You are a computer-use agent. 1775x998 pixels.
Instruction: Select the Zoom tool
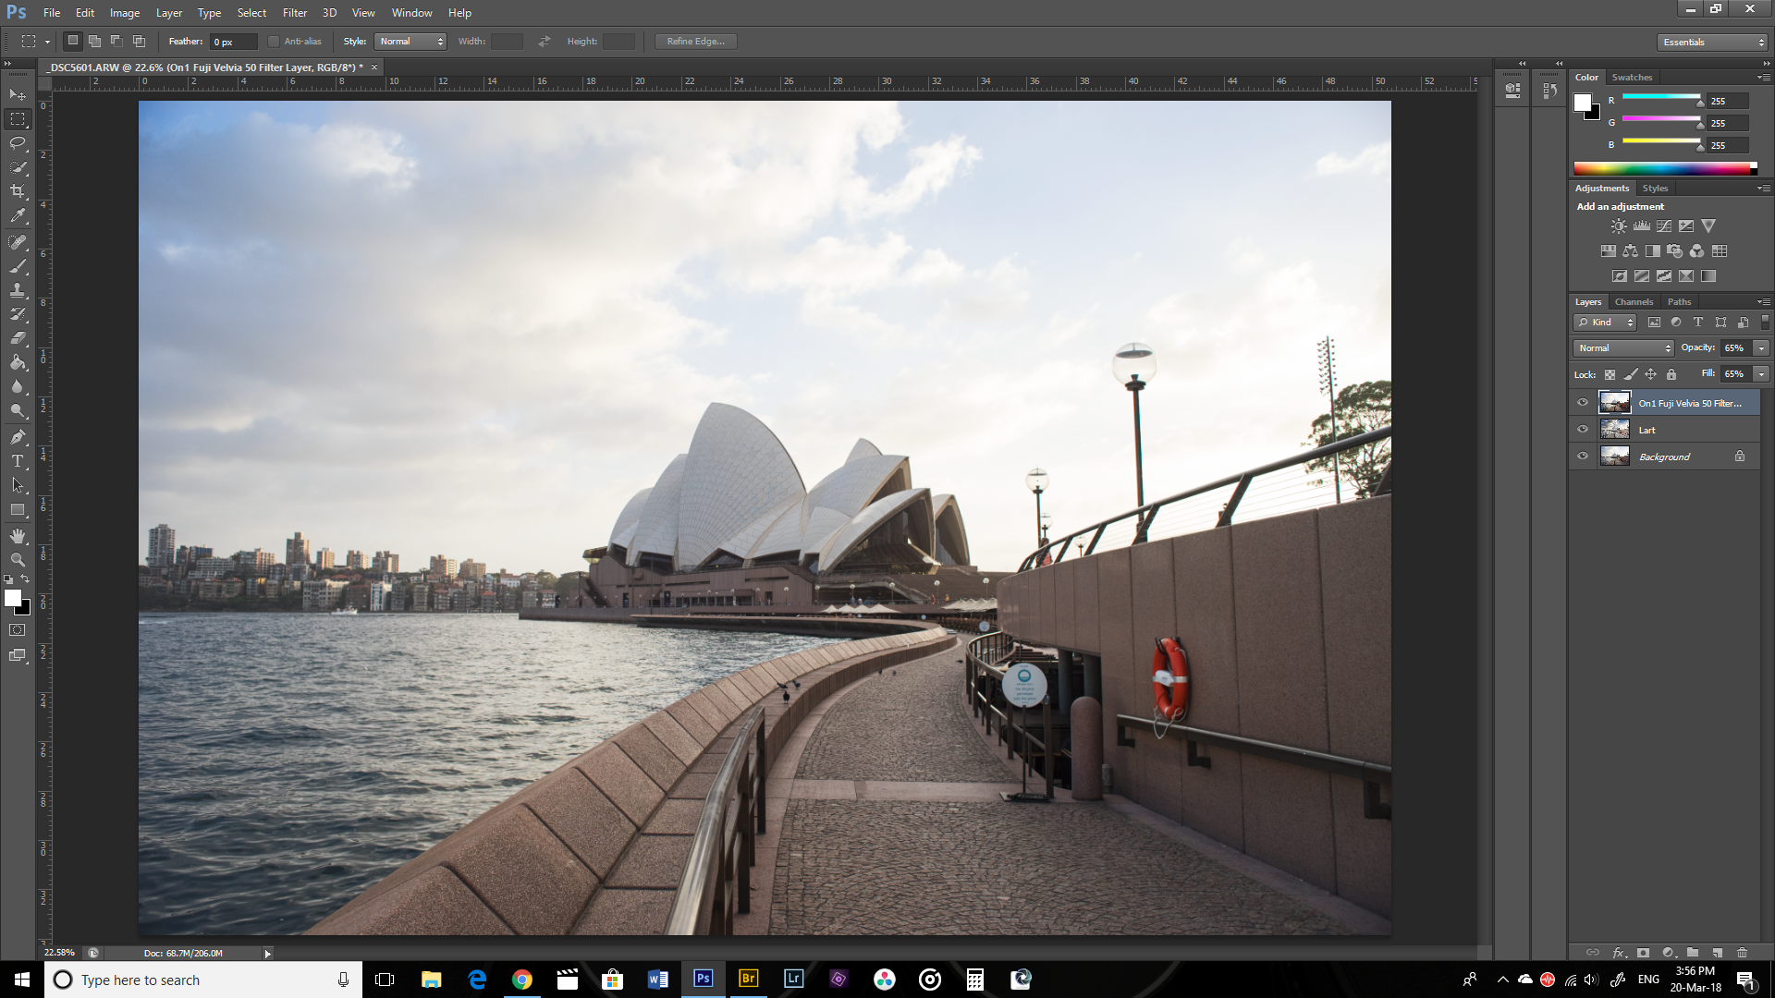(18, 559)
